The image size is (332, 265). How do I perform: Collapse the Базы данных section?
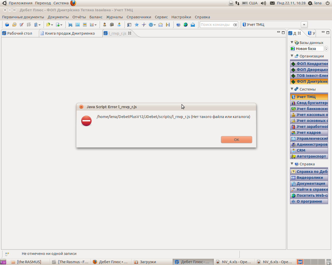pos(292,42)
